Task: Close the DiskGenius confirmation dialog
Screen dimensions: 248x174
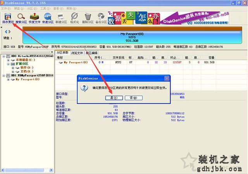Action: point(167,78)
